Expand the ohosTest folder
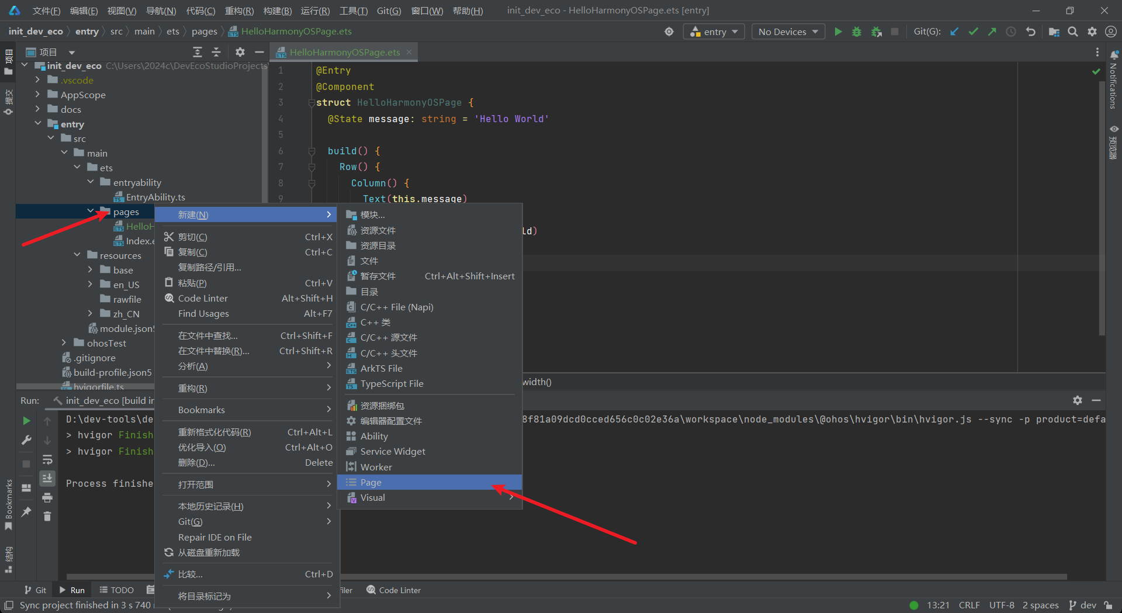The width and height of the screenshot is (1122, 613). [64, 342]
